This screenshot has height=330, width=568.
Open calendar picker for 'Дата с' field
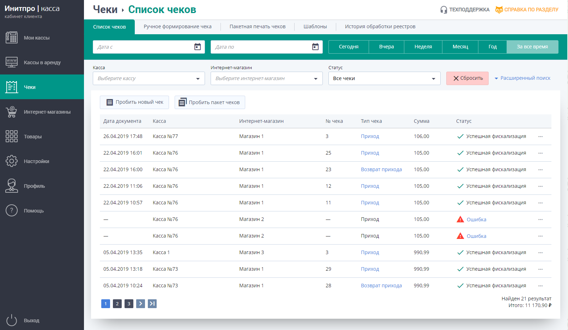click(x=198, y=47)
